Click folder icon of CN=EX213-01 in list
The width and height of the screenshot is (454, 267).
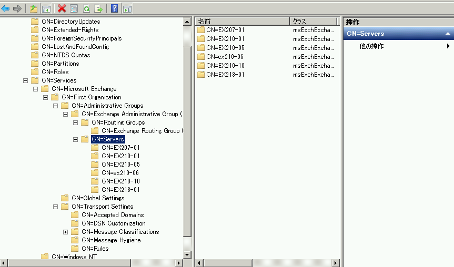(201, 75)
